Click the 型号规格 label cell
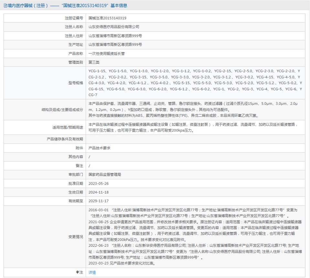Image resolution: width=310 pixels, height=278 pixels. [45, 83]
